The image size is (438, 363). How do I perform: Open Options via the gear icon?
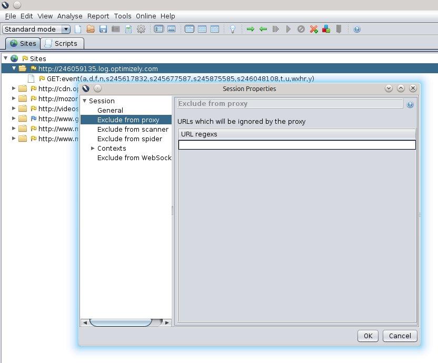pos(141,30)
